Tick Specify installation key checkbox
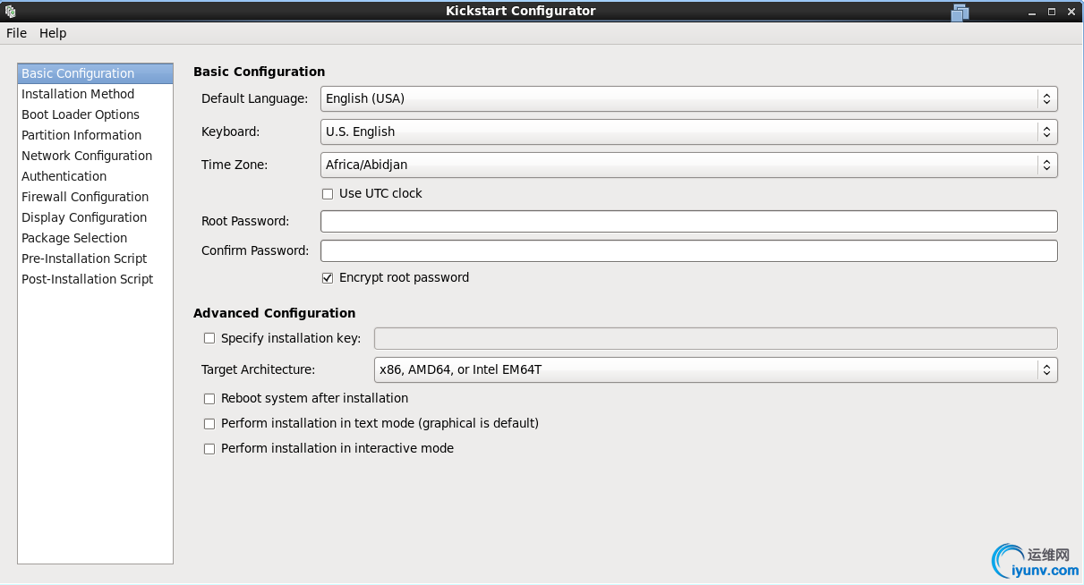 tap(209, 338)
